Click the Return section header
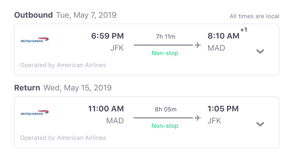The width and height of the screenshot is (297, 152). point(27,88)
